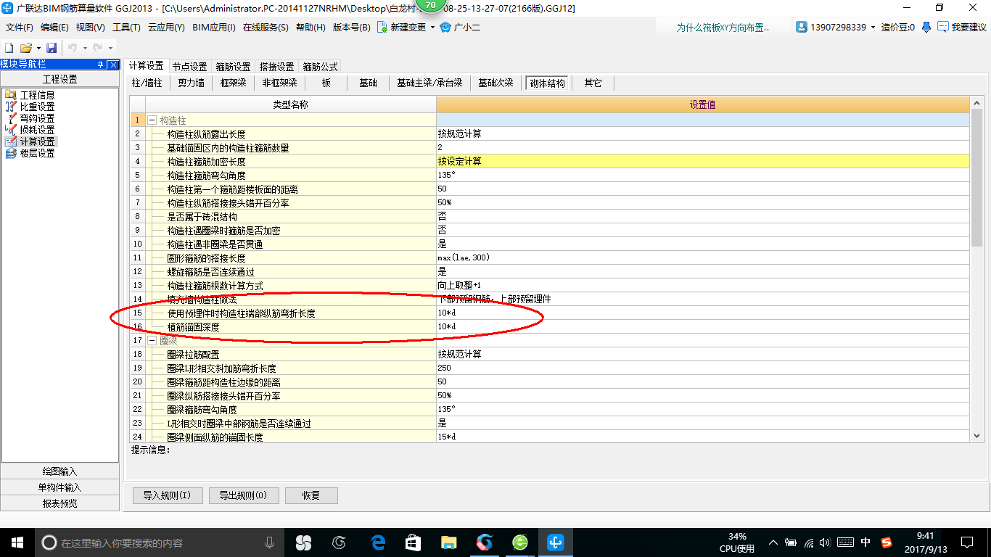Image resolution: width=991 pixels, height=557 pixels.
Task: Open the 新建变更 toolbar button
Action: coord(402,27)
